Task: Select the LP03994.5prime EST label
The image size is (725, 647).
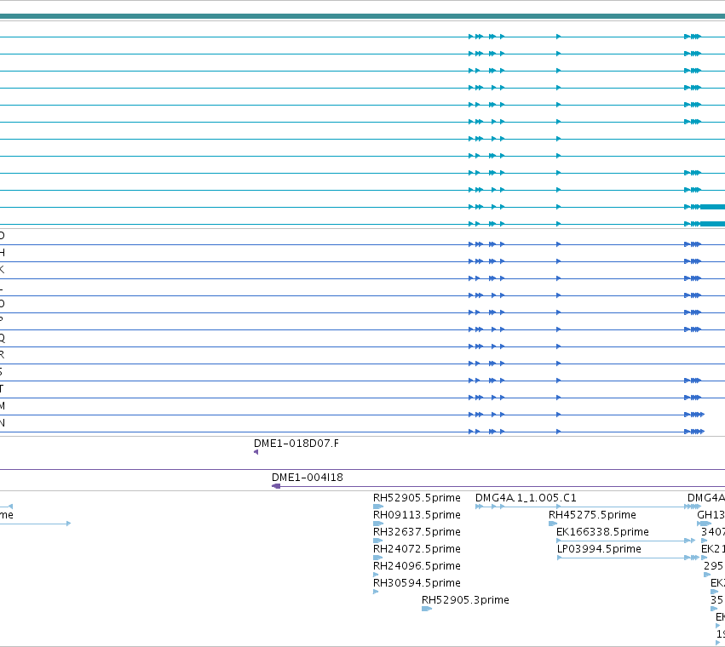Action: click(599, 549)
